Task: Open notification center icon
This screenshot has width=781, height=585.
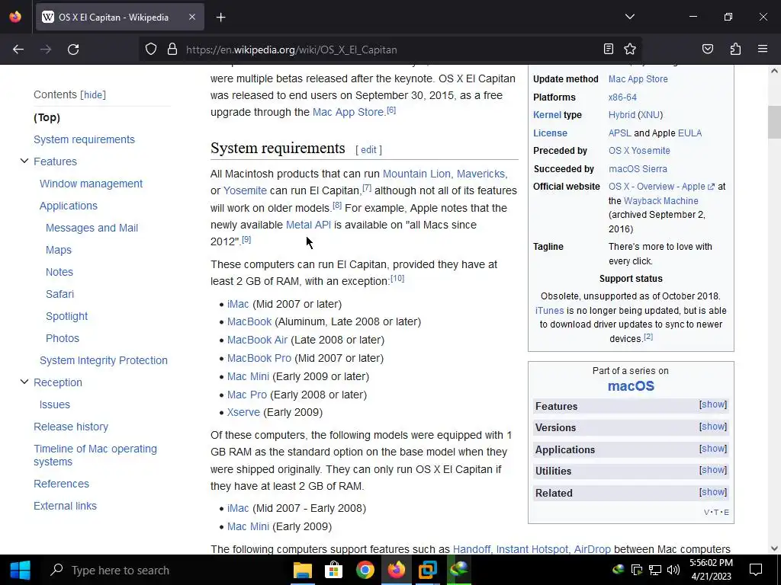Action: click(756, 570)
